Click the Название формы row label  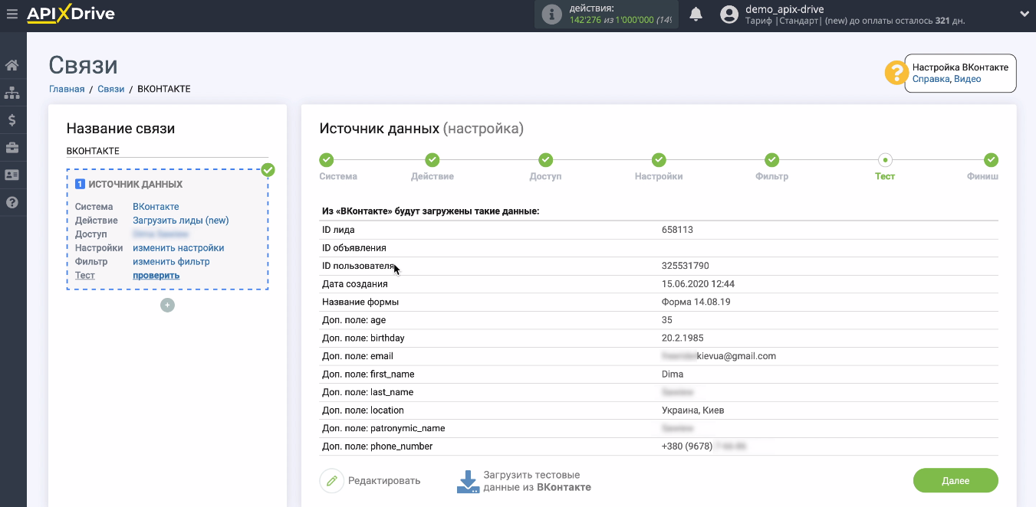[x=360, y=302]
